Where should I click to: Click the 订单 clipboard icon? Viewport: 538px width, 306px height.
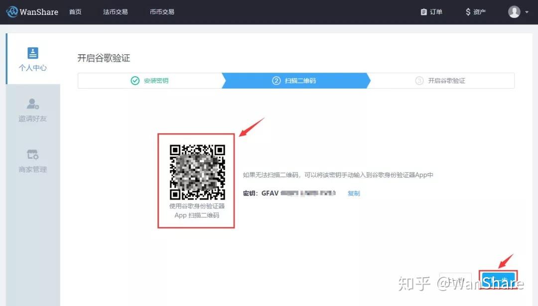coord(424,12)
